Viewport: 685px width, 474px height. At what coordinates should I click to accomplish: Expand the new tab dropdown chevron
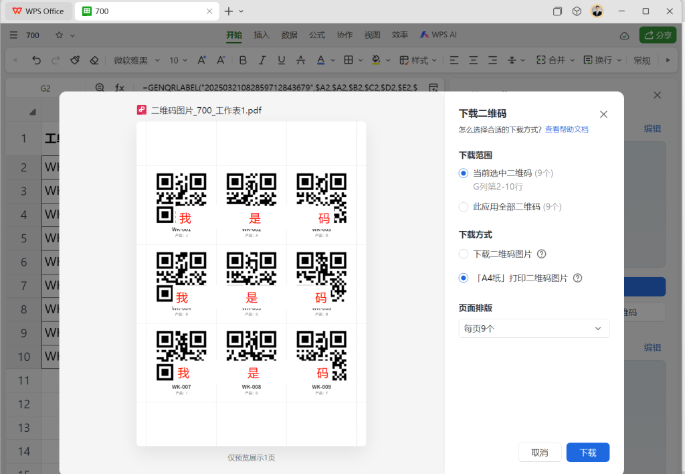pos(241,11)
